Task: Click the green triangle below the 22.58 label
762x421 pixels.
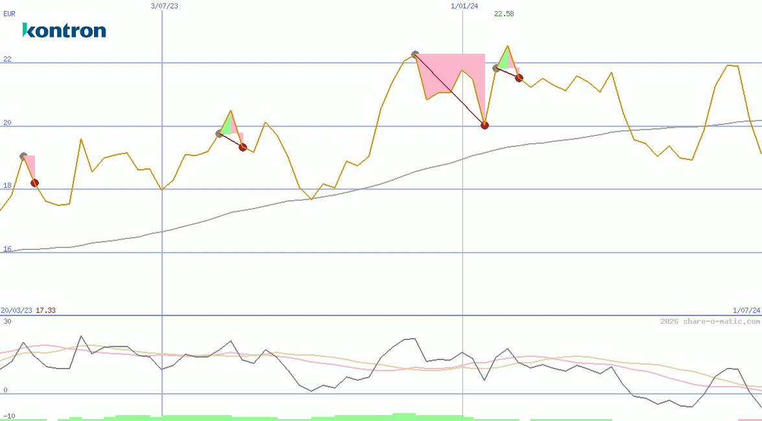Action: [x=504, y=60]
